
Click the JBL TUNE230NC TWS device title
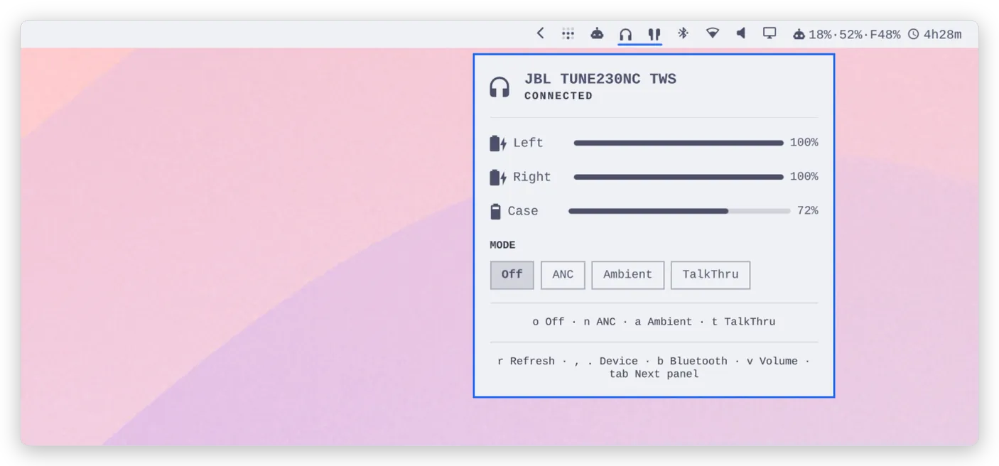(x=600, y=79)
